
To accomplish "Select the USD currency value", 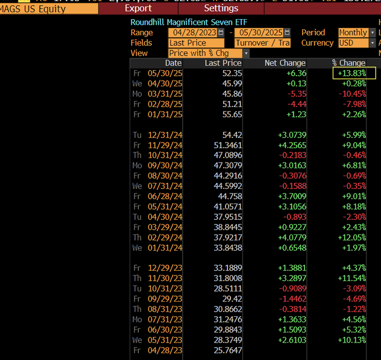I will coord(354,43).
